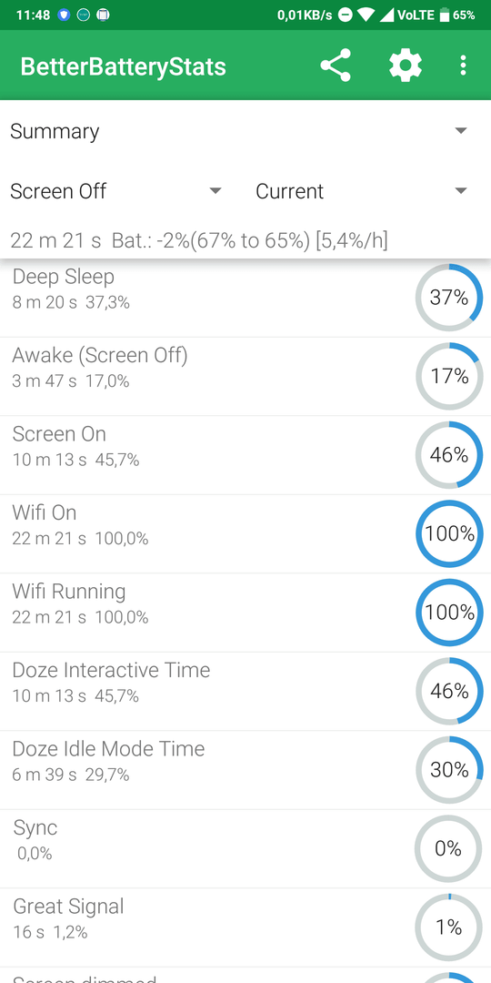The width and height of the screenshot is (491, 983).
Task: Tap the Wifi On 100% gauge
Action: click(x=449, y=533)
